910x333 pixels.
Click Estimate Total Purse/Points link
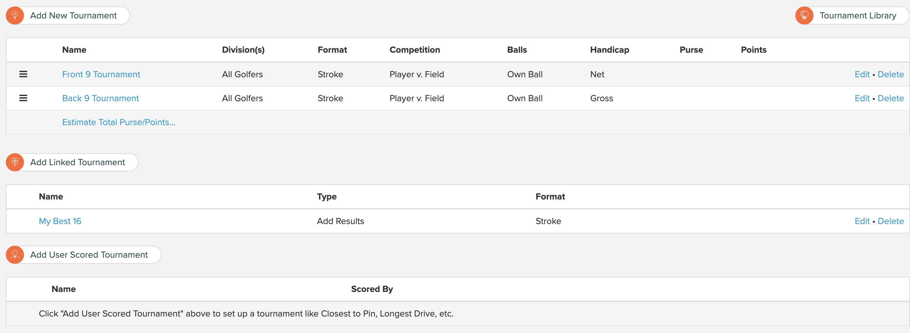[119, 123]
